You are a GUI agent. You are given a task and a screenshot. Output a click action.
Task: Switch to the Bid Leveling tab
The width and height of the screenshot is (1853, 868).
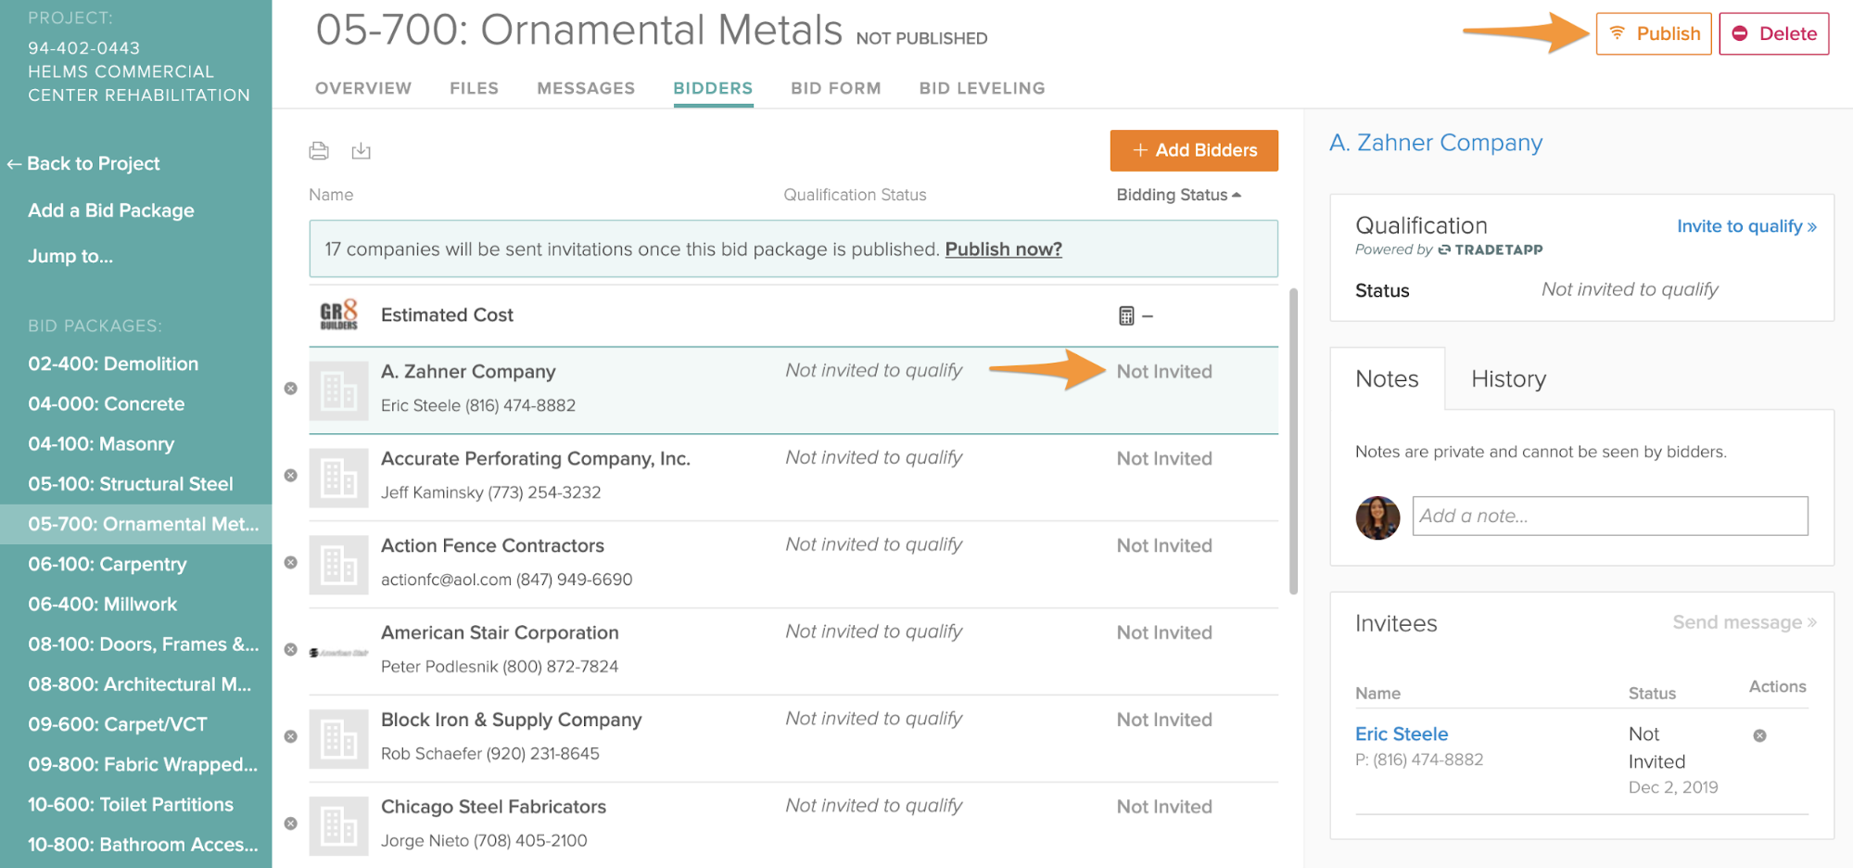tap(982, 88)
